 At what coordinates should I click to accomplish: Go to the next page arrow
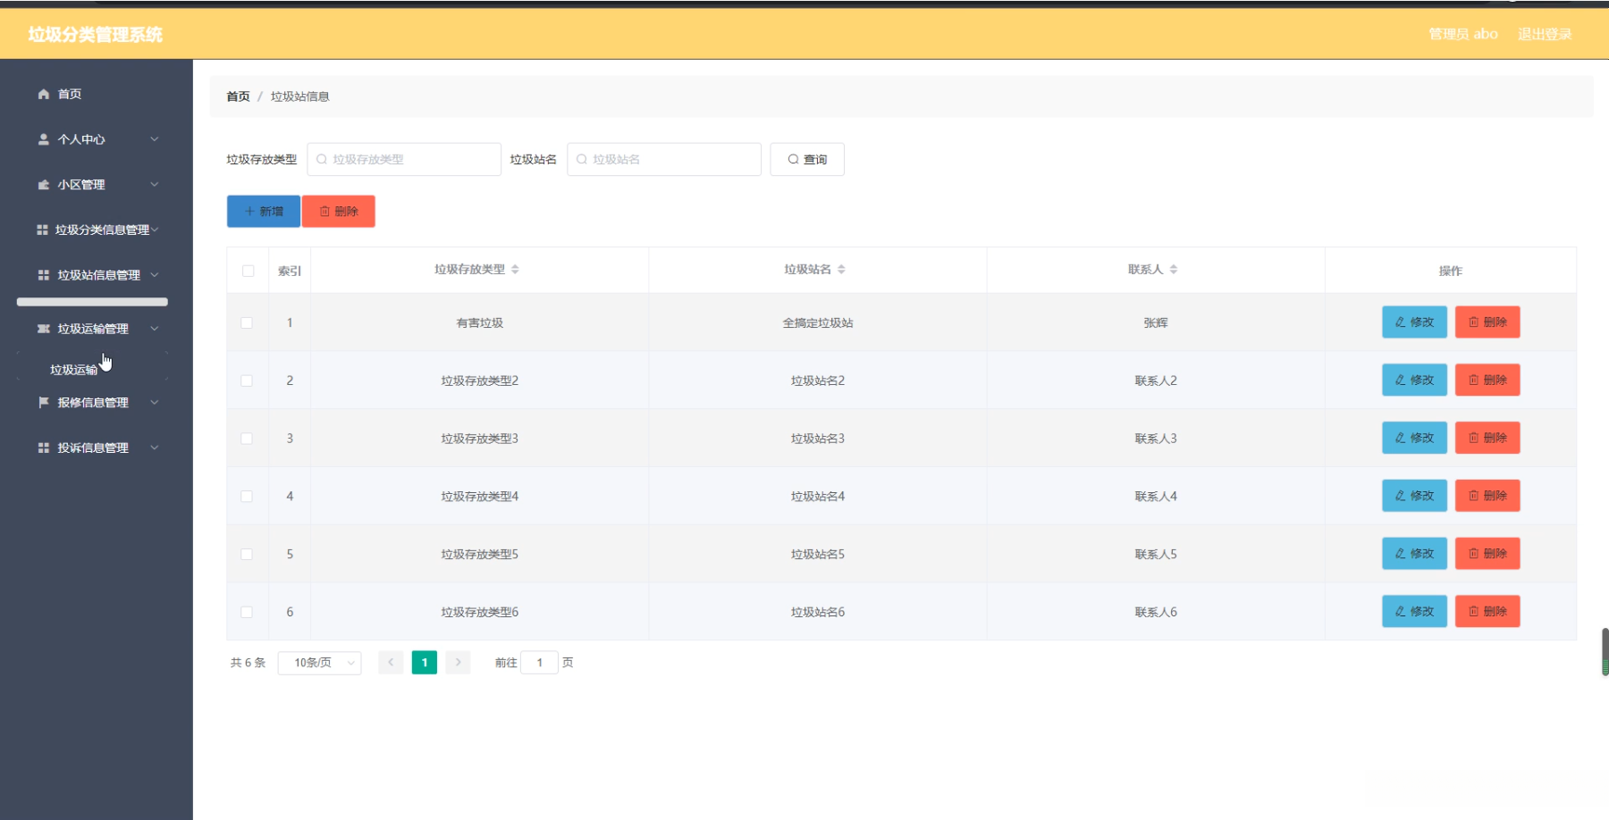click(458, 663)
